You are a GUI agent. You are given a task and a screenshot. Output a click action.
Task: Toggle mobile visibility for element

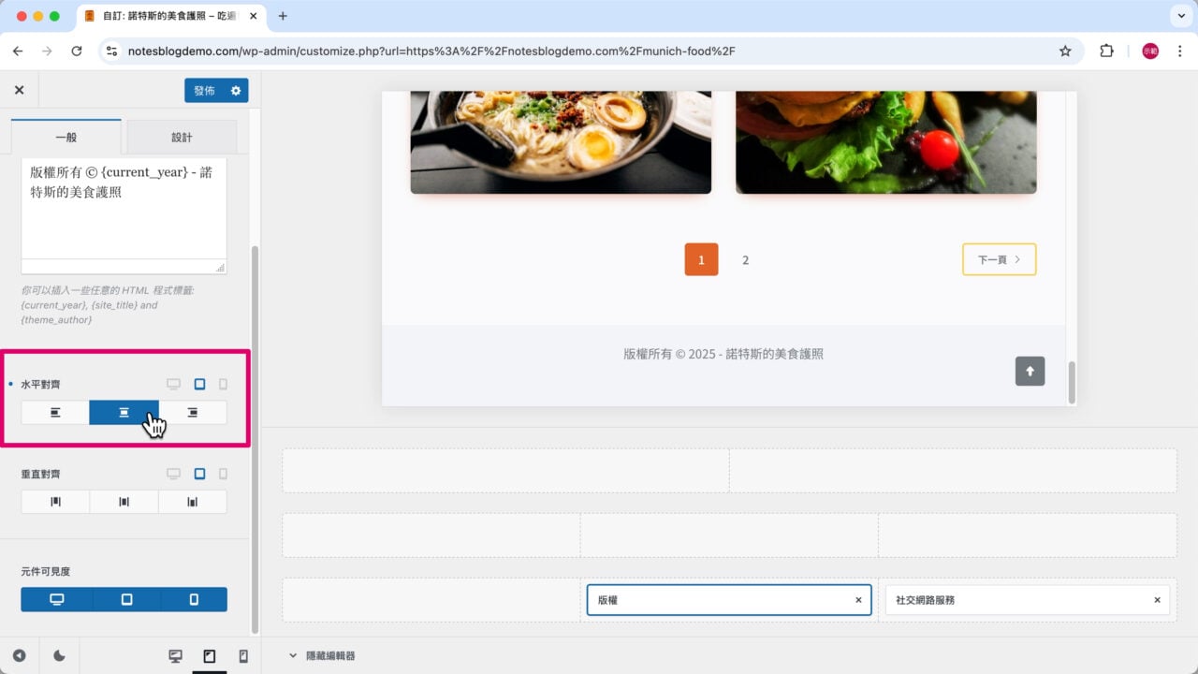(x=194, y=599)
